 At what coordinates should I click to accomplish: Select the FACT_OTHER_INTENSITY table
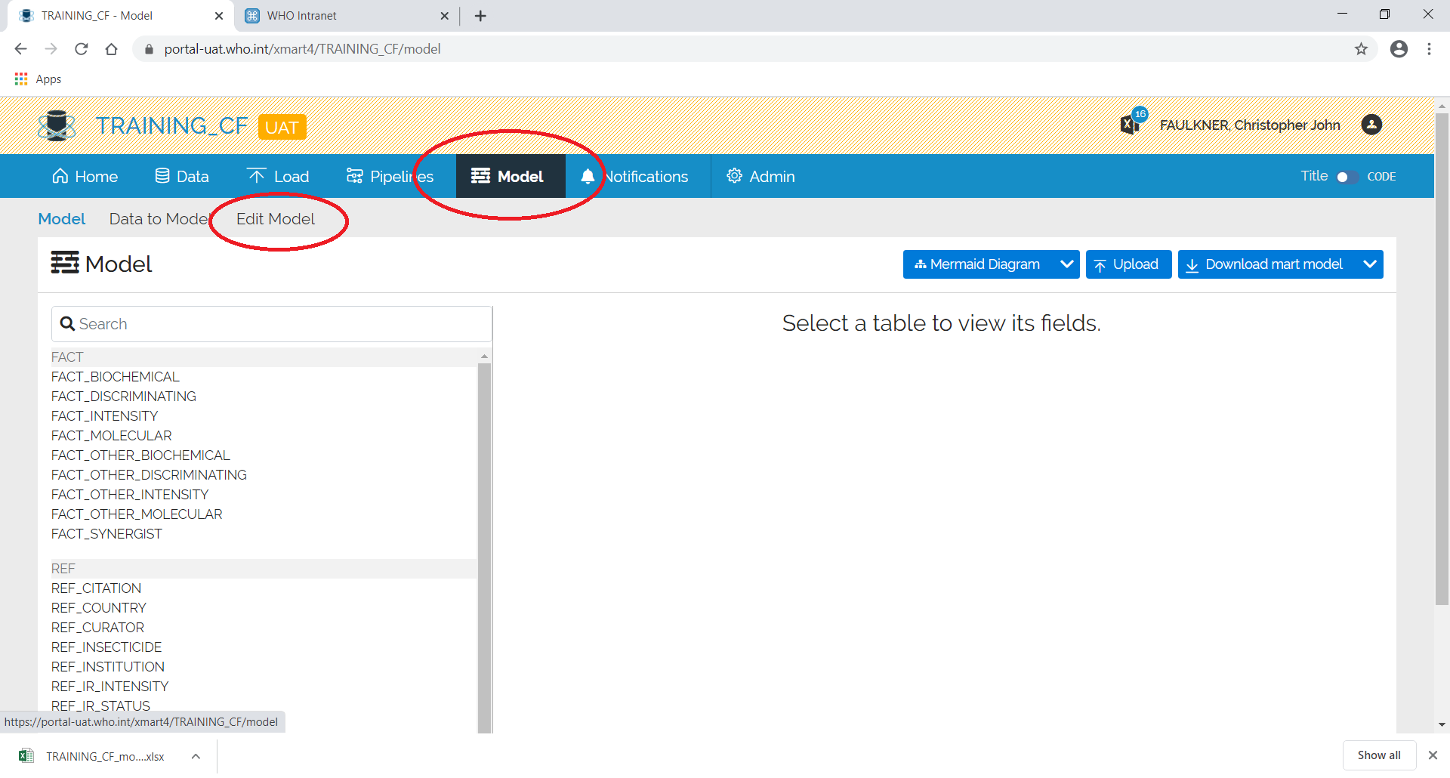[x=130, y=495]
